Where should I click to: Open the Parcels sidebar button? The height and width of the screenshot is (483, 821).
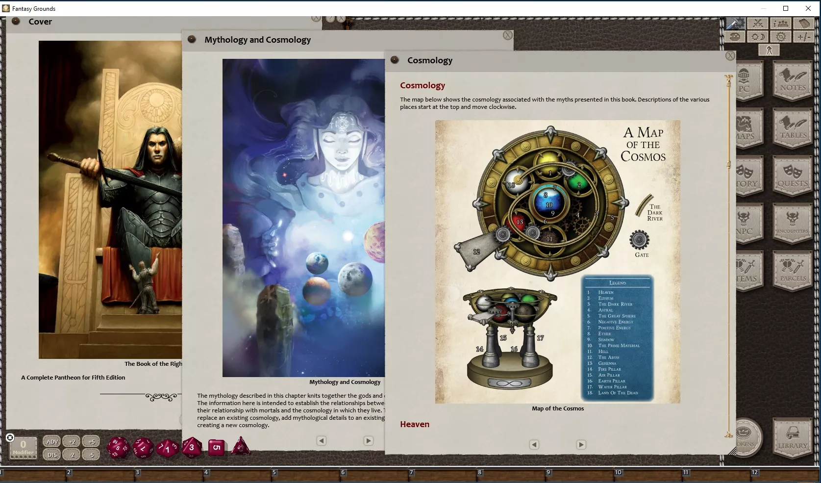(793, 272)
